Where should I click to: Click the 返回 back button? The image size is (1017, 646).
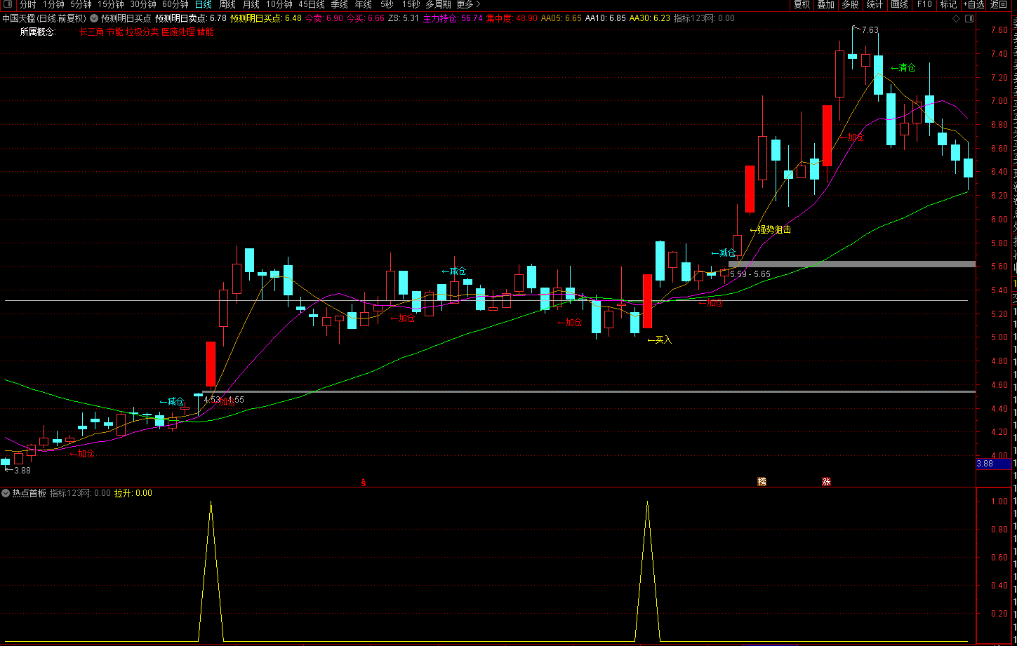point(998,5)
